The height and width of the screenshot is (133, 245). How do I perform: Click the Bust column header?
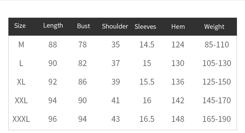pyautogui.click(x=83, y=26)
